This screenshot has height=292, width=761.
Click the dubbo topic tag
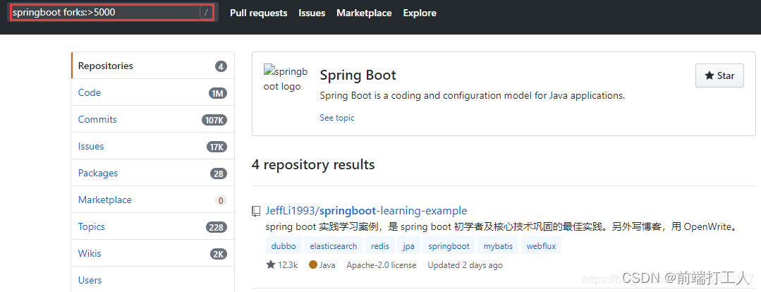pyautogui.click(x=284, y=246)
